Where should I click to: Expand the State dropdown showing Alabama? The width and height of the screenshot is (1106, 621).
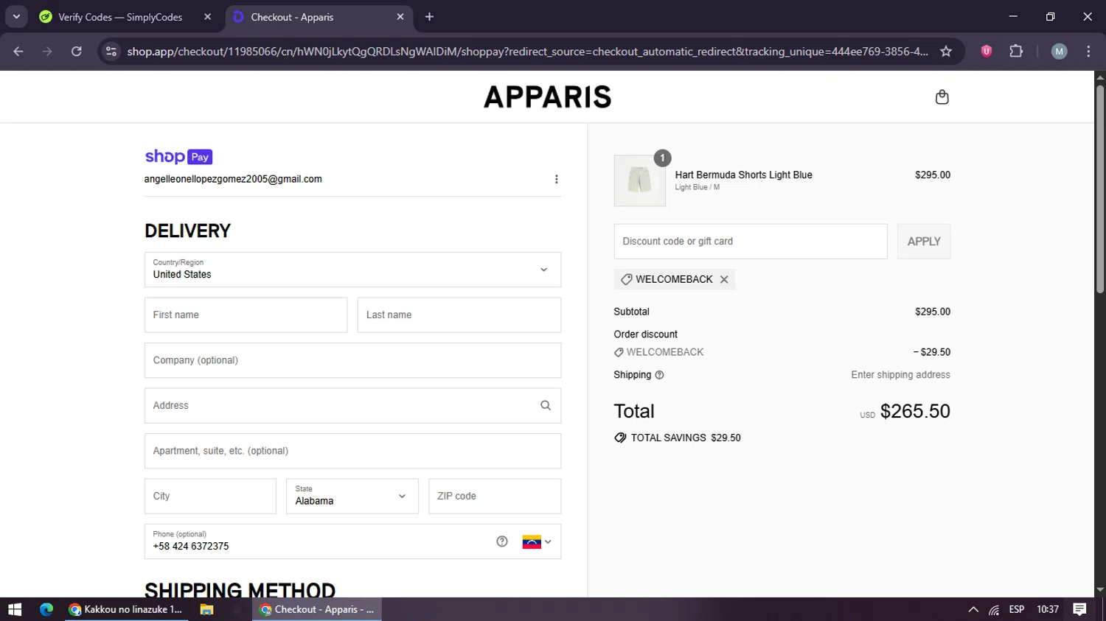352,496
